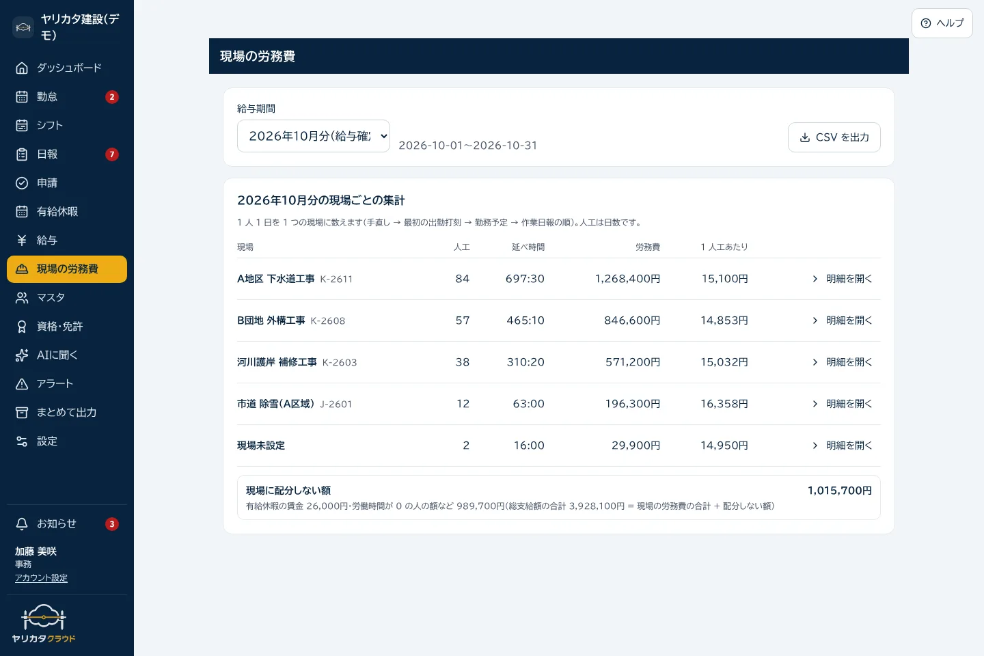Click the シフト calendar icon
Screen dimensions: 984x656
click(x=22, y=125)
